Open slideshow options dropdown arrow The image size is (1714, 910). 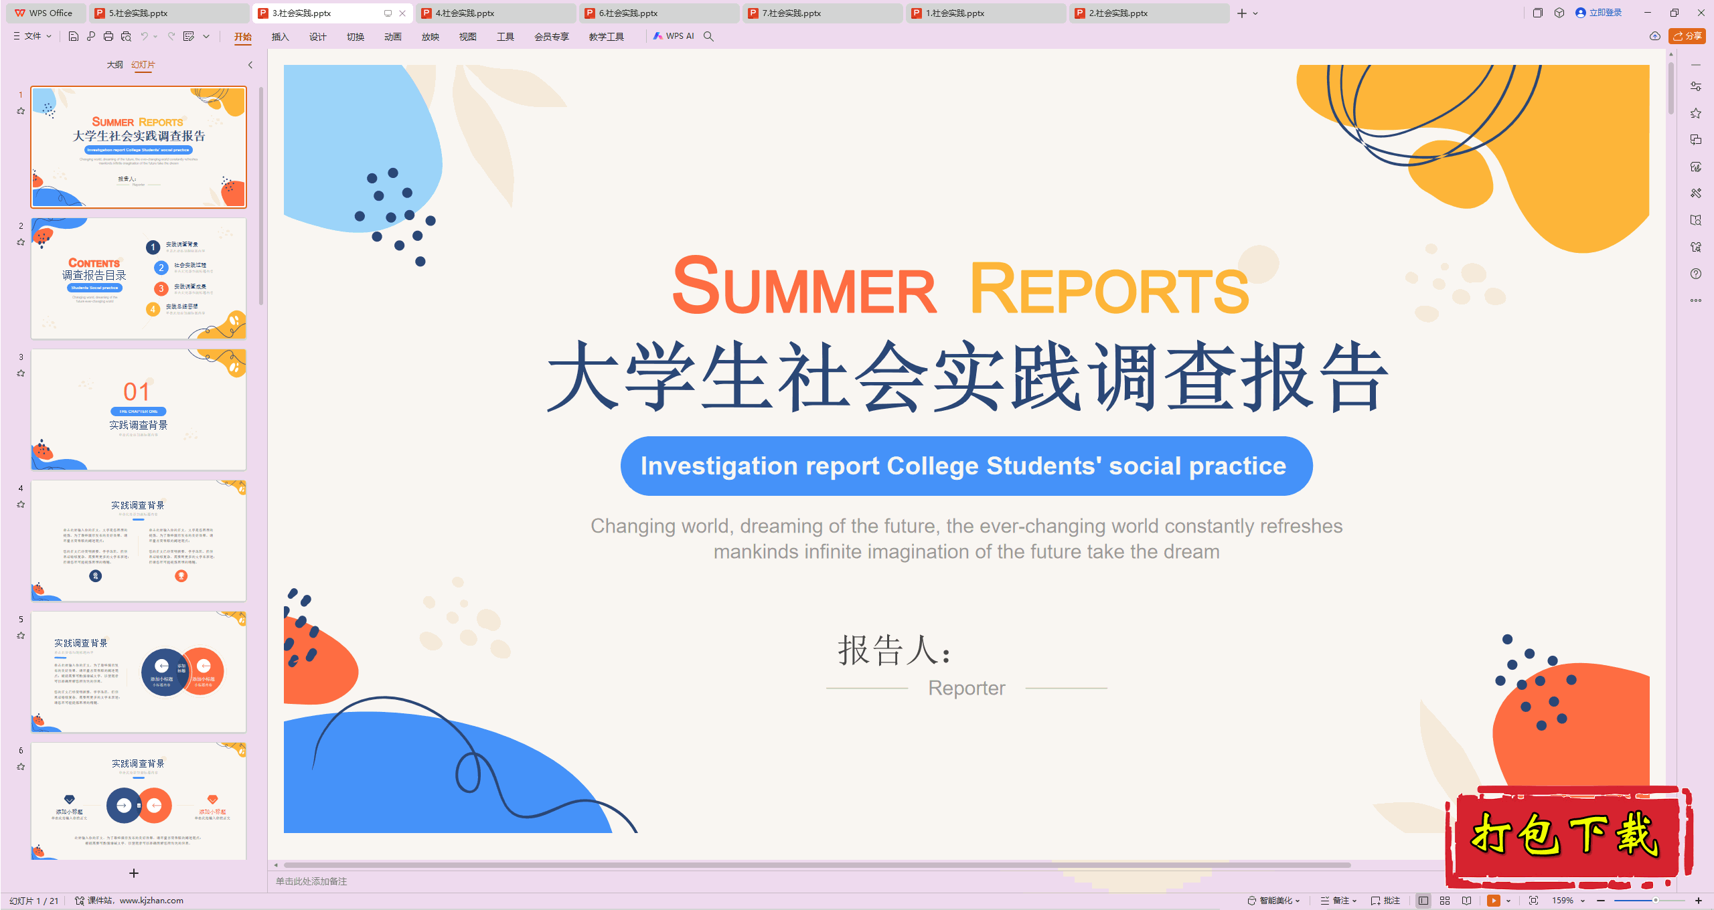pyautogui.click(x=1508, y=901)
